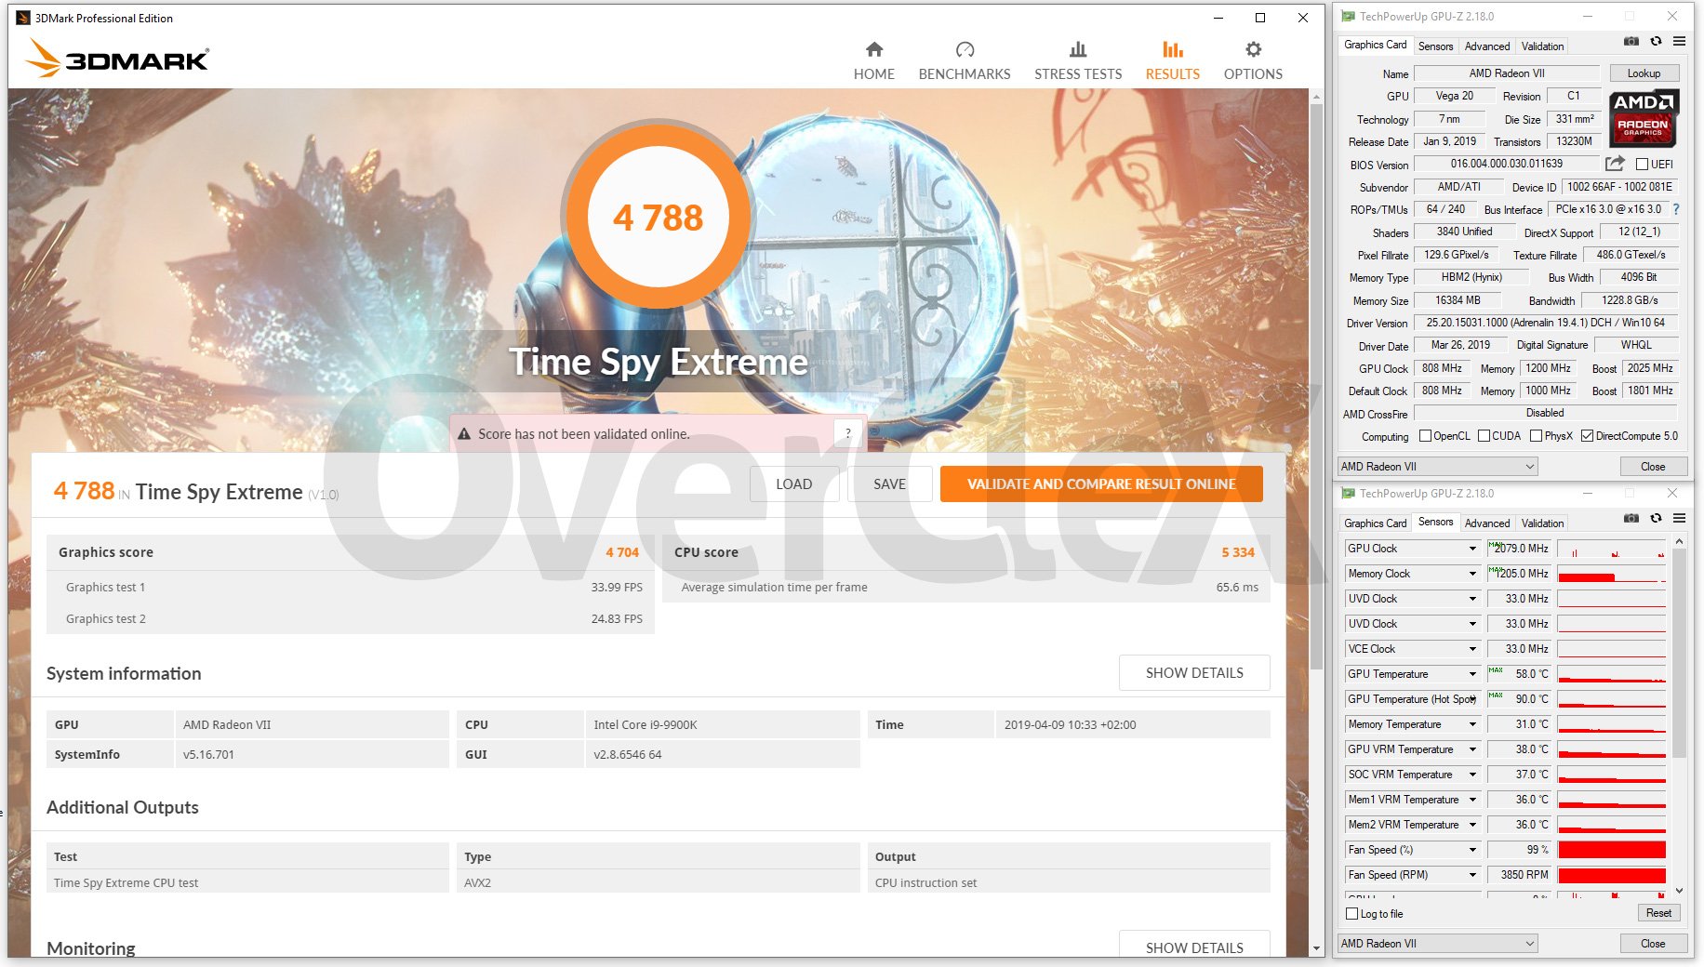This screenshot has height=967, width=1704.
Task: Click Validate and Compare Result Online
Action: pyautogui.click(x=1101, y=484)
